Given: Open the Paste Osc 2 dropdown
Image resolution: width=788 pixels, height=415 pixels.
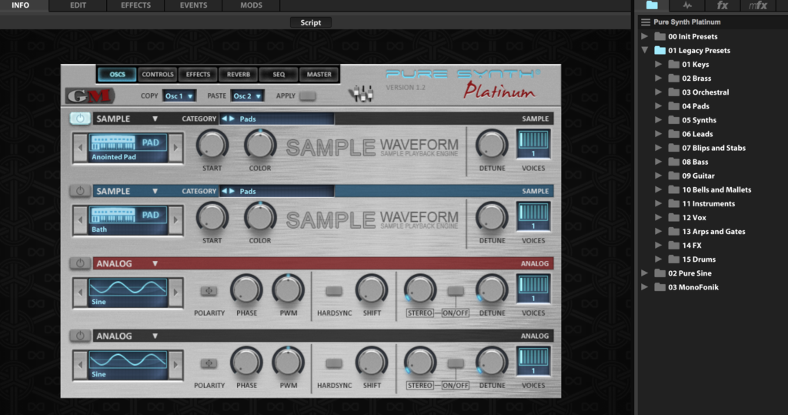Looking at the screenshot, I should pos(247,96).
